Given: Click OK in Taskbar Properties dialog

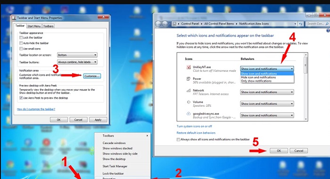Looking at the screenshot, I should pyautogui.click(x=59, y=120).
